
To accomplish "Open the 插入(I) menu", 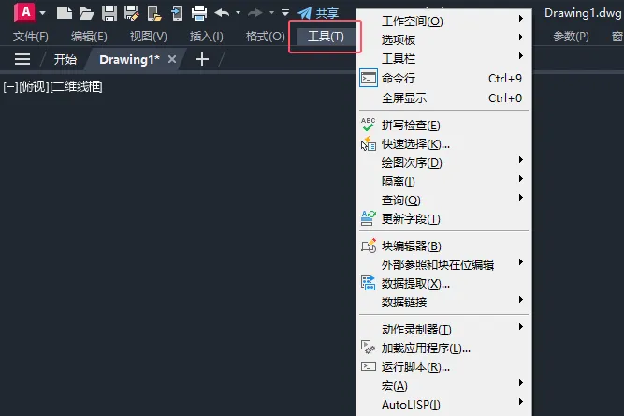I will click(206, 37).
